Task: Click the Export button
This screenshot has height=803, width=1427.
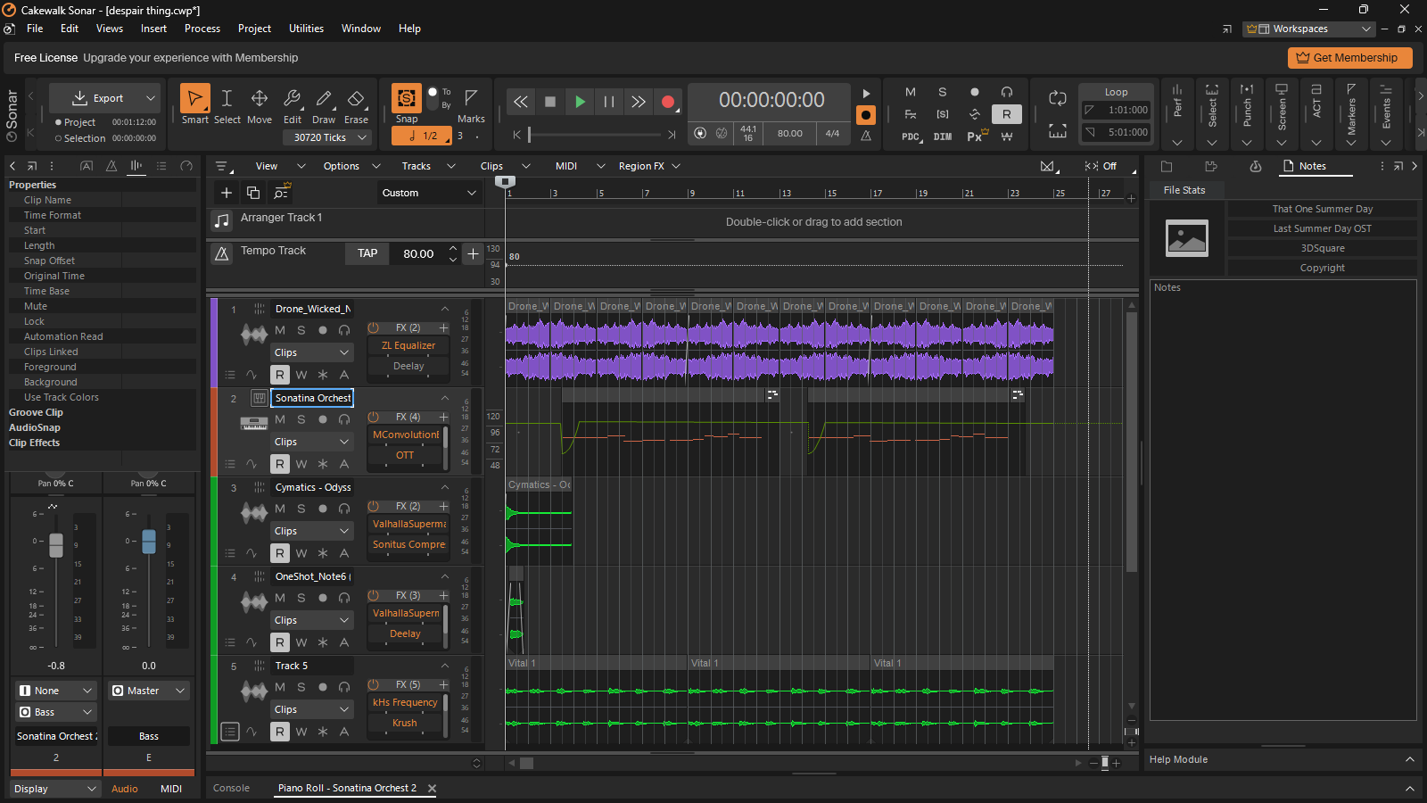Action: 97,98
